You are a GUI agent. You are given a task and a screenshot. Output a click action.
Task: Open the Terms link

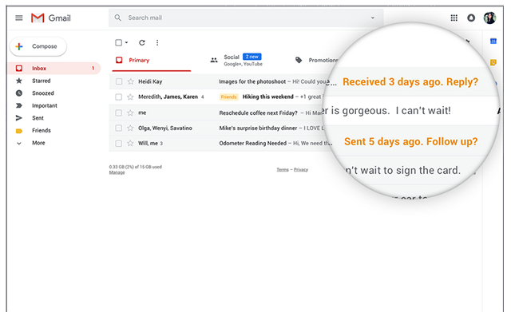point(283,170)
